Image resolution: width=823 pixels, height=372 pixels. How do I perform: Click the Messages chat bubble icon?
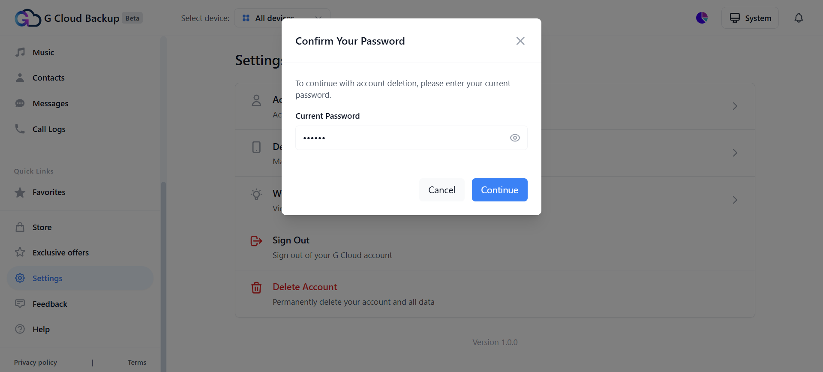point(20,103)
